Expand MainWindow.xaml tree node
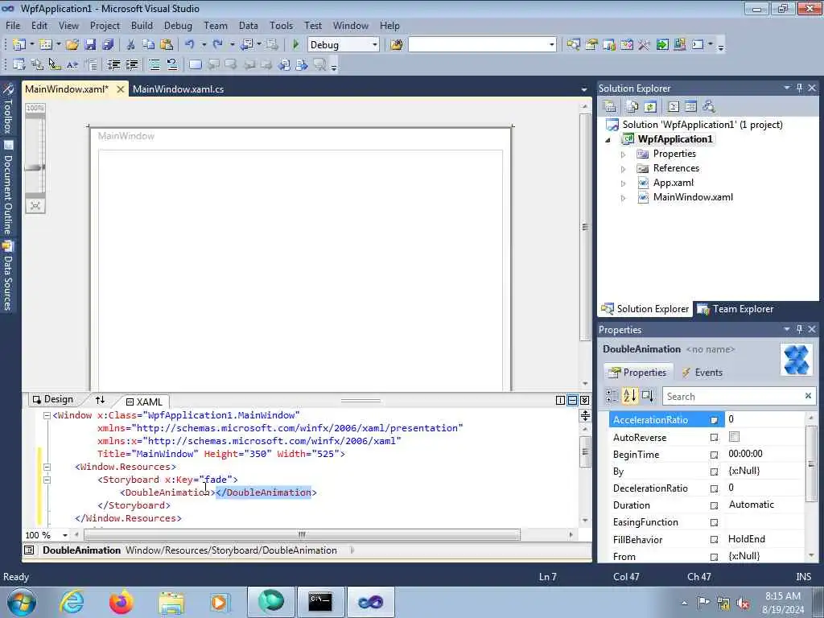 624,198
